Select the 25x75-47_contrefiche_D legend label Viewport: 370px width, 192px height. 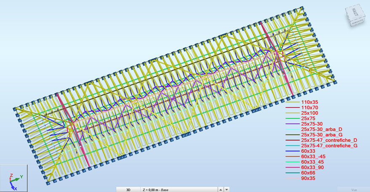coord(329,140)
